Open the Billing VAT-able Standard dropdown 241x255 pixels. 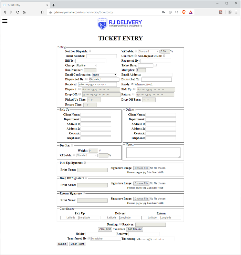(x=149, y=51)
